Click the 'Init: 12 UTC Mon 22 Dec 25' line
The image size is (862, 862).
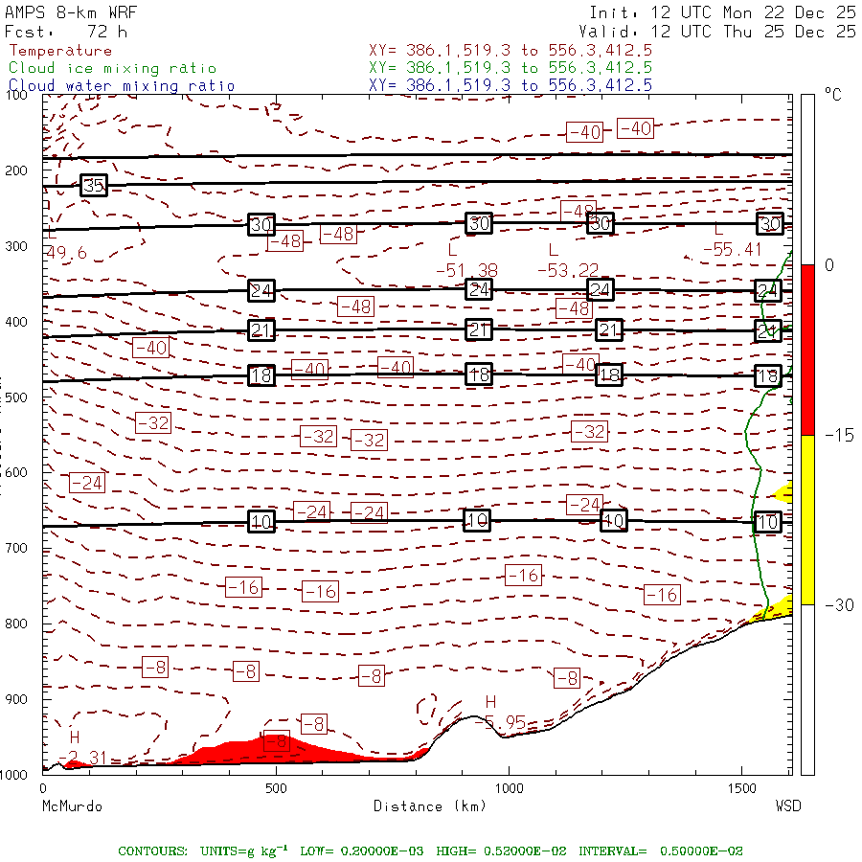[x=722, y=12]
